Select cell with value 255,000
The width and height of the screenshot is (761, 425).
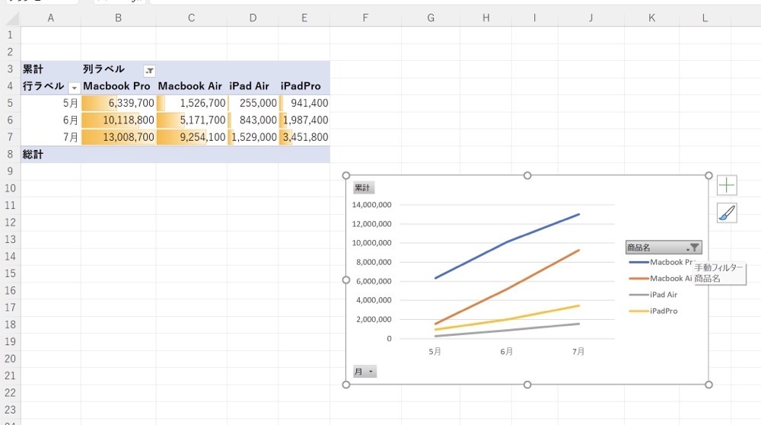click(x=253, y=103)
